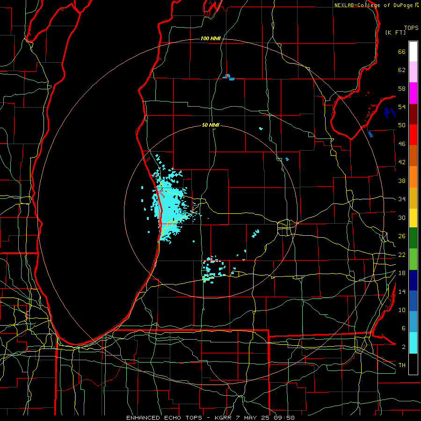Click the cyan legend swatch
The width and height of the screenshot is (421, 421).
pos(413,343)
